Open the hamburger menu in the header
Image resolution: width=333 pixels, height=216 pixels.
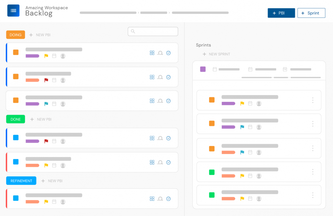[13, 11]
